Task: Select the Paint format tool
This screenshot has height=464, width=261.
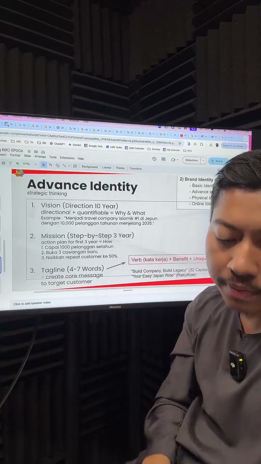Action: tap(10, 164)
